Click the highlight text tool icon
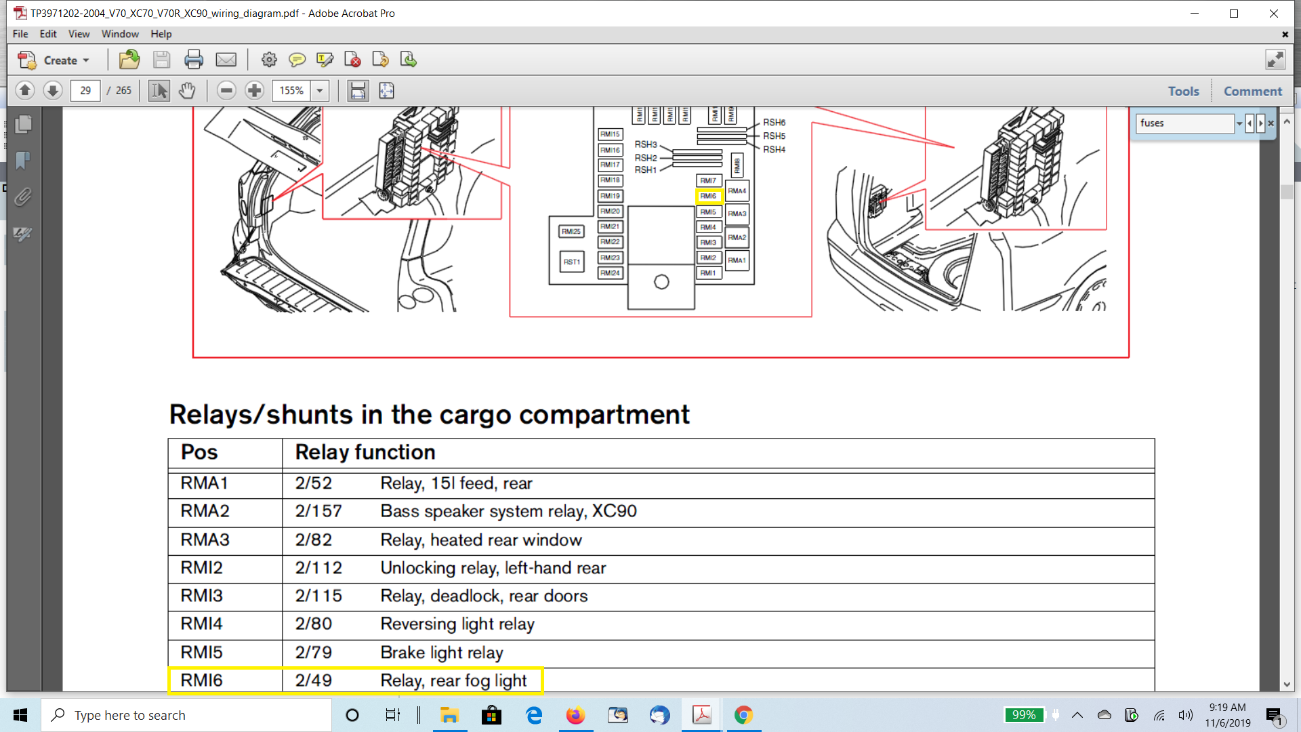This screenshot has width=1301, height=732. (x=325, y=60)
